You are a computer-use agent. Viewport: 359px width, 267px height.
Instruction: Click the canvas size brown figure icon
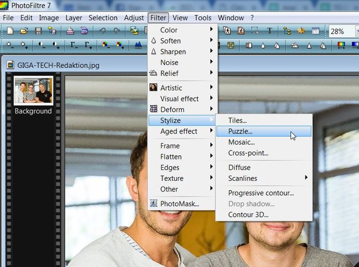tap(241, 31)
